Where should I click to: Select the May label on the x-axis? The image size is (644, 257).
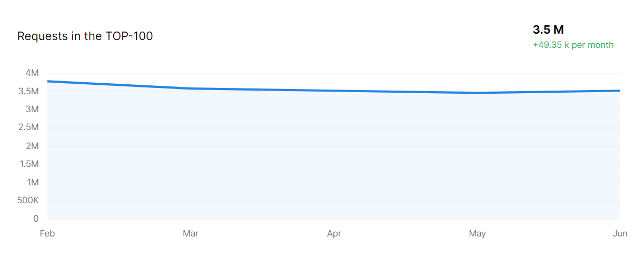[x=477, y=233]
